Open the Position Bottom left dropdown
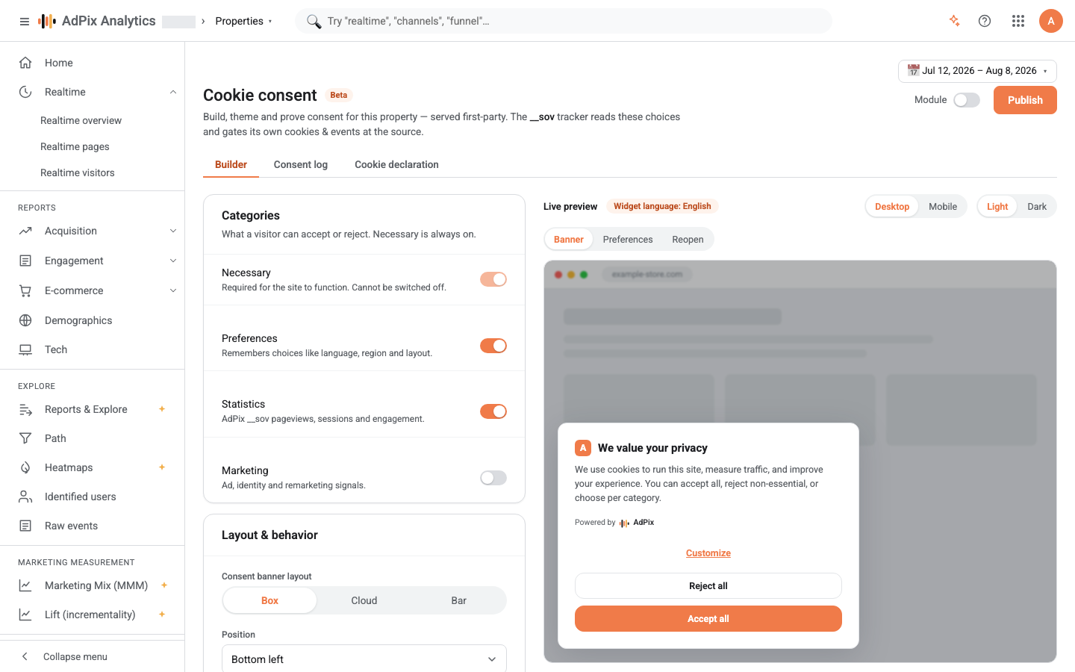The width and height of the screenshot is (1075, 672). click(x=364, y=659)
